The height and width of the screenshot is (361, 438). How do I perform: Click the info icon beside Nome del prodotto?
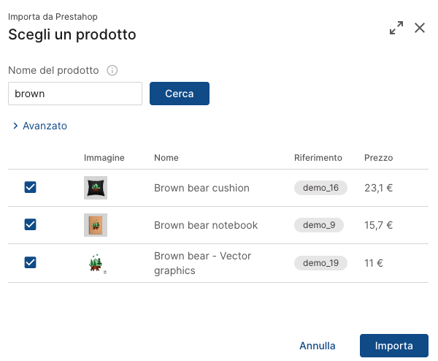point(112,71)
